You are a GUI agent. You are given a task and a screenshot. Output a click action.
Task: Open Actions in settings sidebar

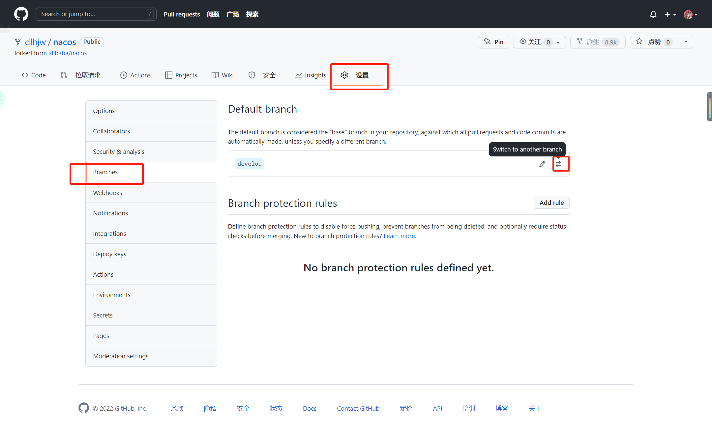coord(151,274)
